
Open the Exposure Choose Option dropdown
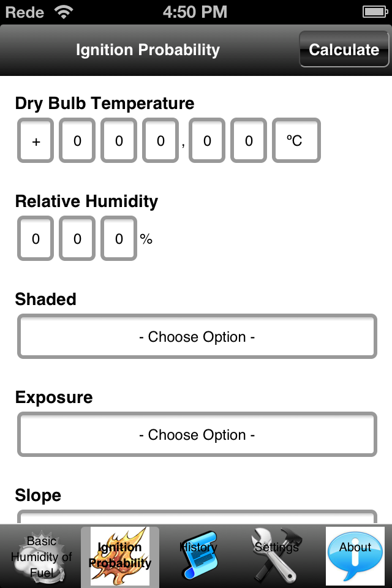[x=197, y=434]
